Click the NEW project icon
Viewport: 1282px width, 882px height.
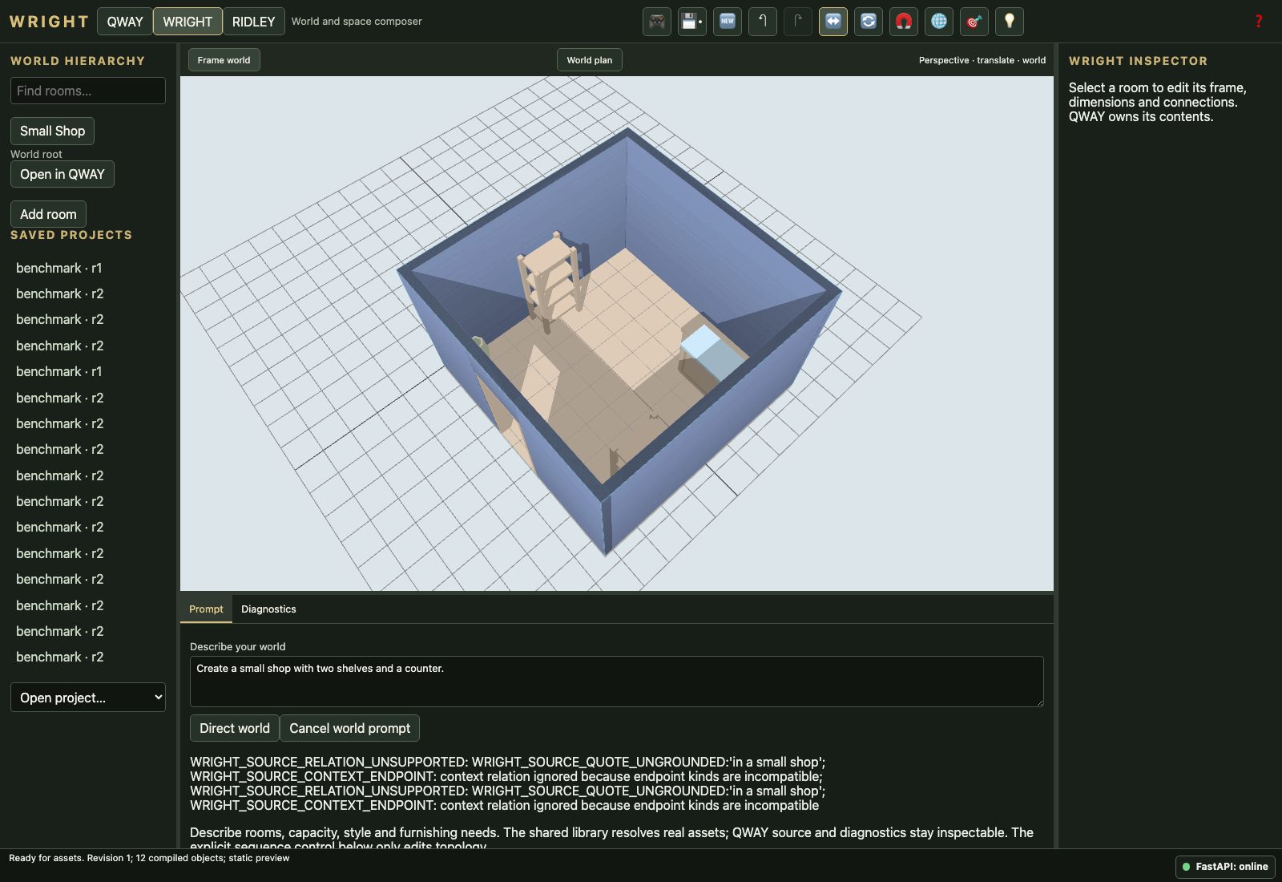click(728, 22)
